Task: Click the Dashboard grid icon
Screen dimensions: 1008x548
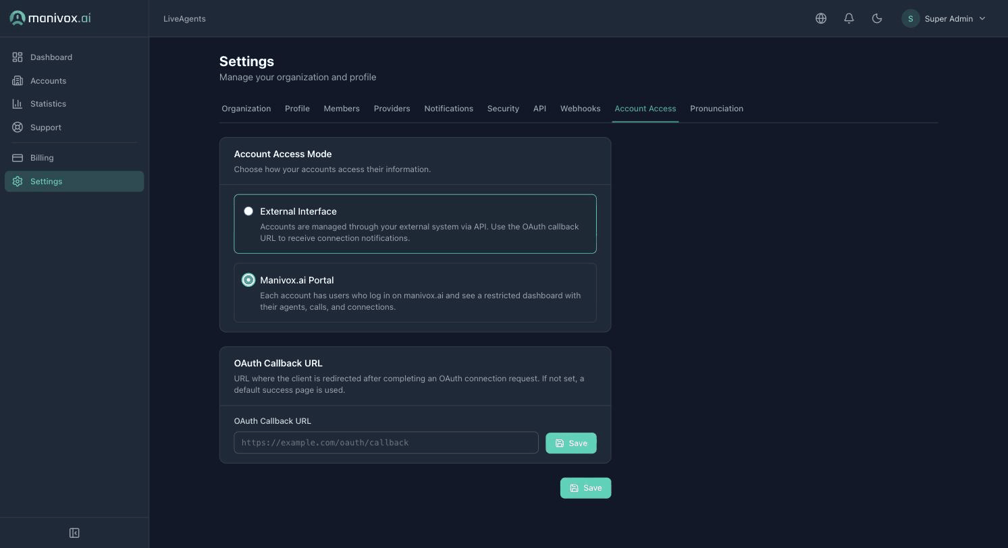Action: (18, 57)
